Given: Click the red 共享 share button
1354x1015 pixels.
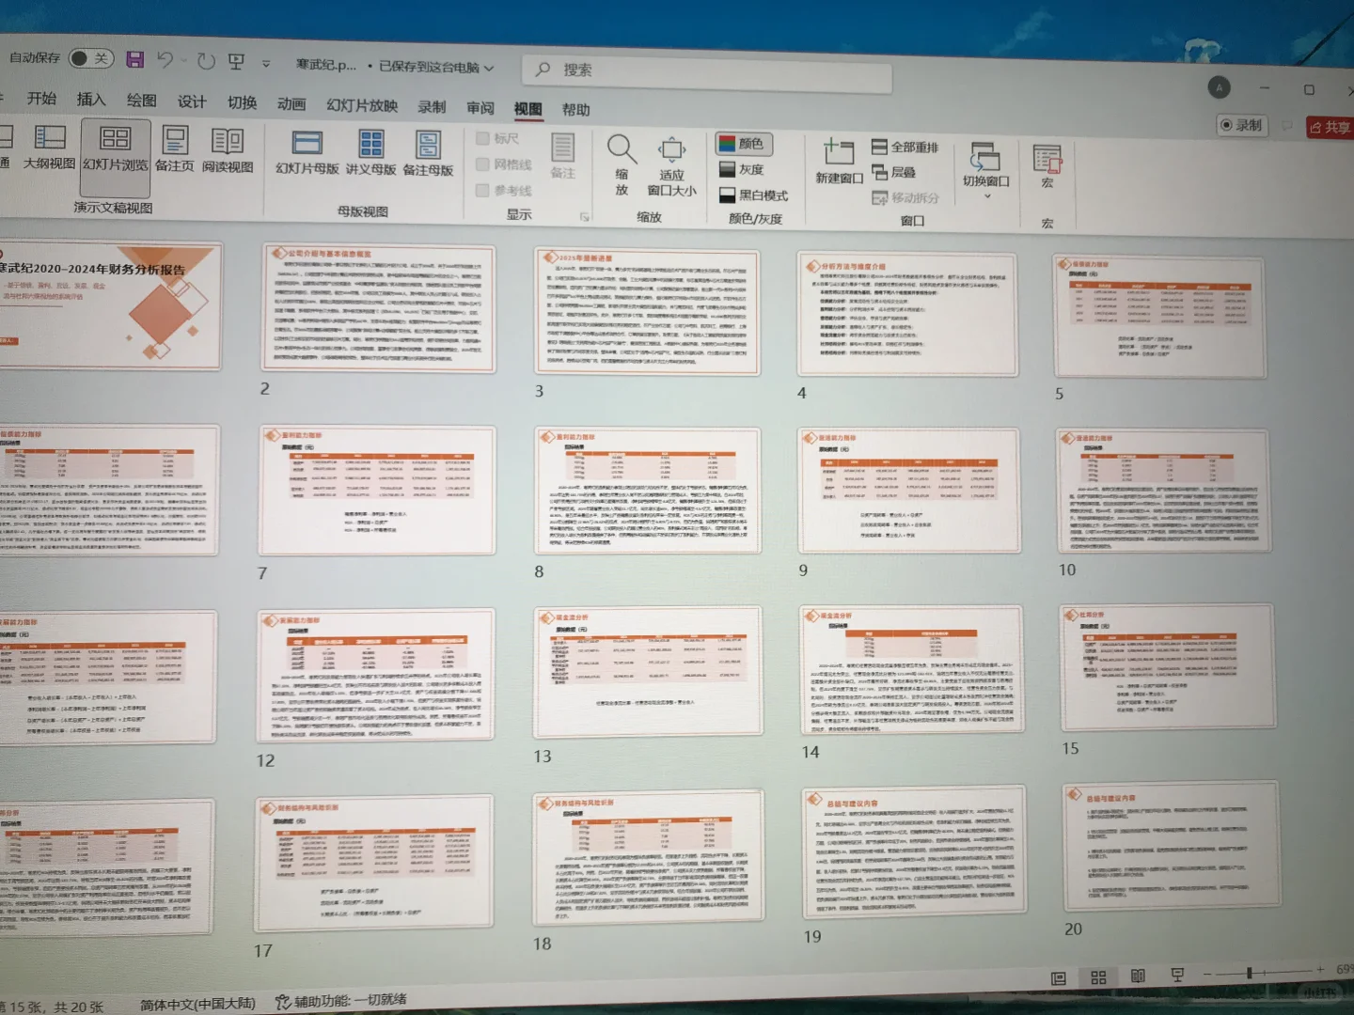Looking at the screenshot, I should click(1330, 128).
